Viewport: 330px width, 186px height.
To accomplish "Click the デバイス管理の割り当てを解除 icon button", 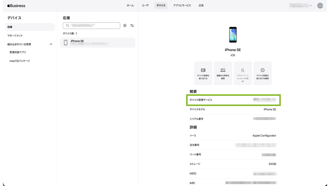I will click(263, 73).
